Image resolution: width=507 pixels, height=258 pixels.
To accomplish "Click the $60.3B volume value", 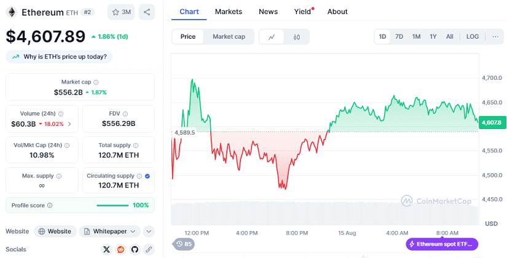I will [23, 124].
